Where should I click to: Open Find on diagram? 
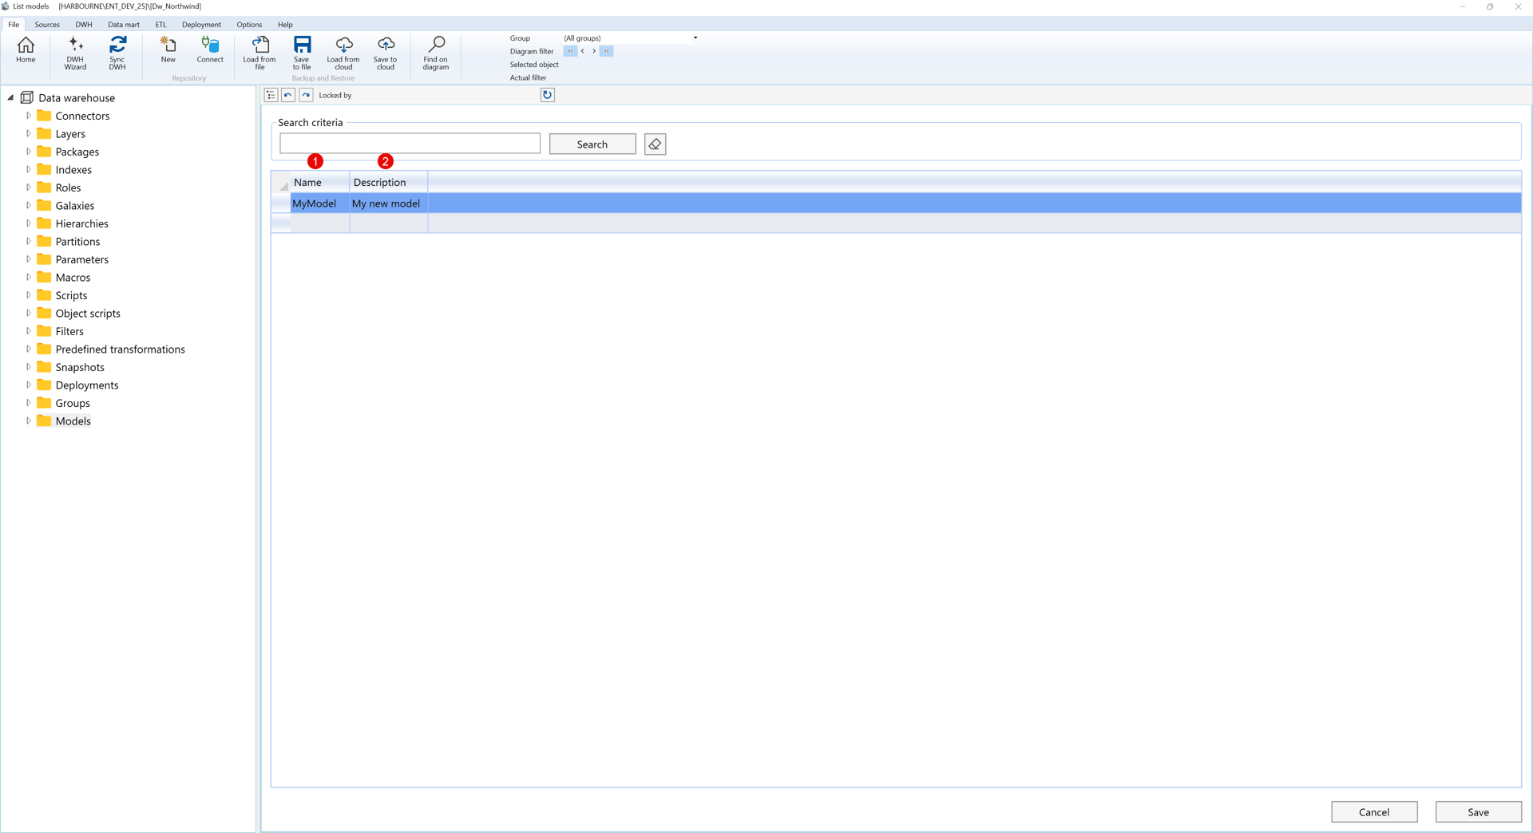(435, 53)
